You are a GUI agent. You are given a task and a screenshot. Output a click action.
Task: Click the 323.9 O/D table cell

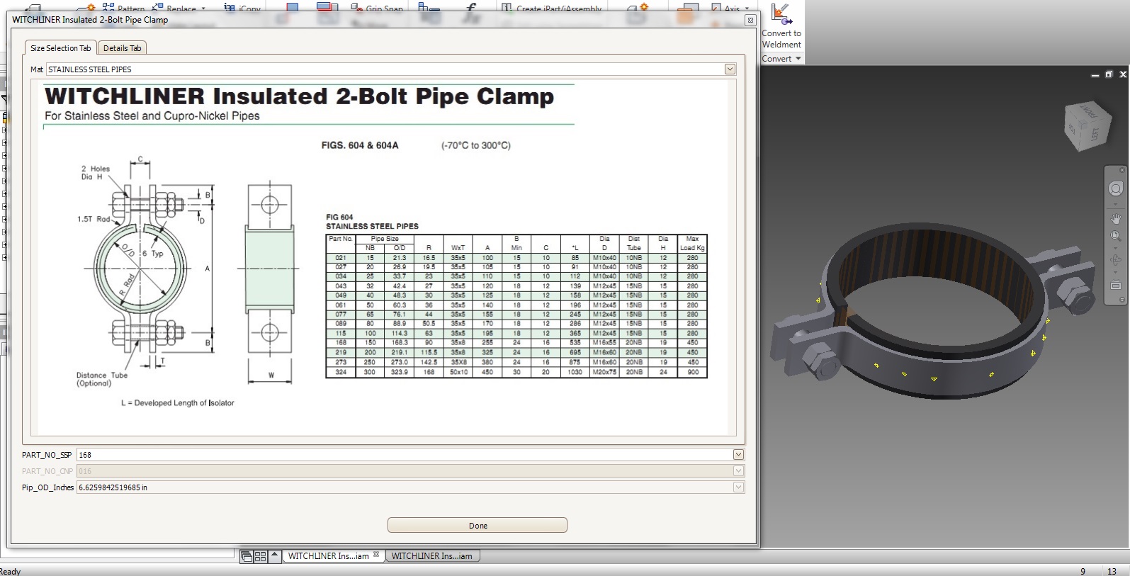click(399, 372)
